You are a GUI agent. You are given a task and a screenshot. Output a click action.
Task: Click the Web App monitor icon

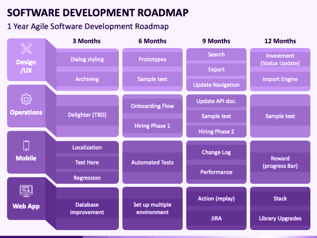(26, 191)
